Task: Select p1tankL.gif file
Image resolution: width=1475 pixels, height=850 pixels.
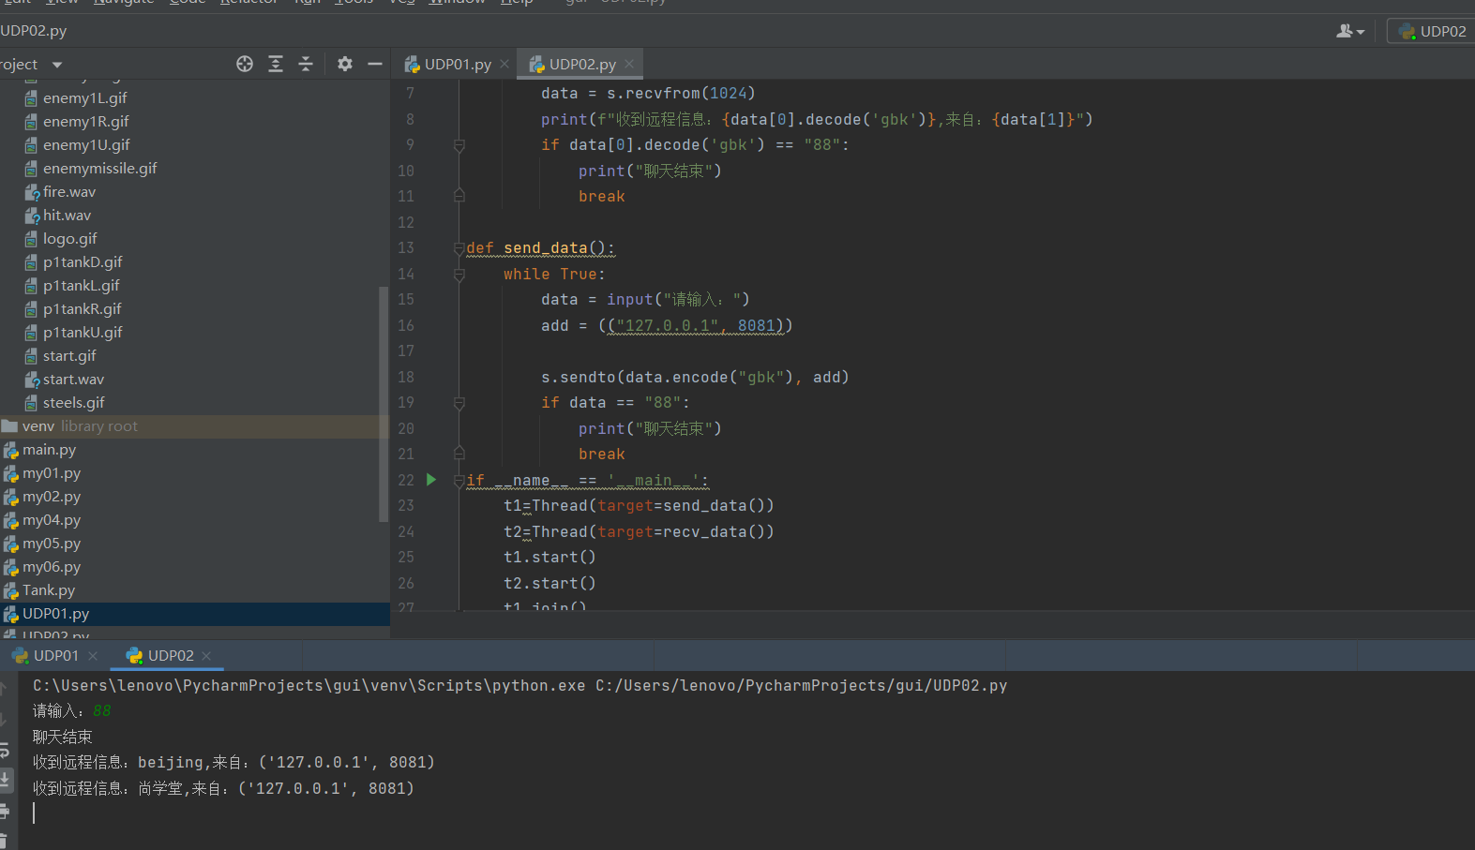Action: point(81,286)
